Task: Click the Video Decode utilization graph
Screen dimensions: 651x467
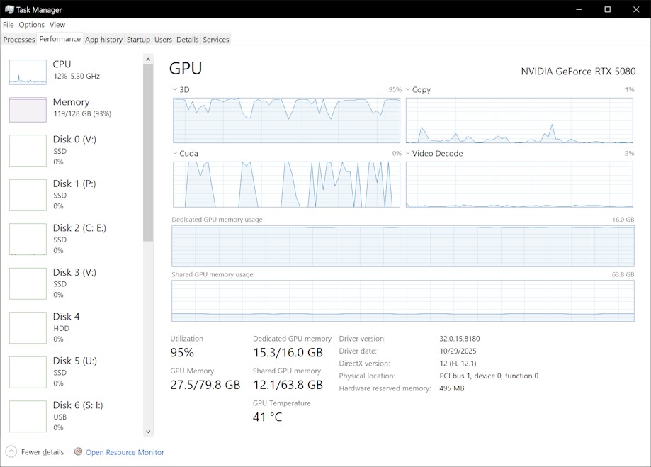Action: click(x=519, y=184)
